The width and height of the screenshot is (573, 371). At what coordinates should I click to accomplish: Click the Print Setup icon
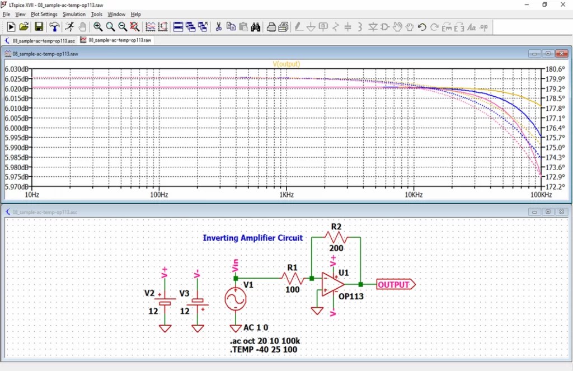pos(283,27)
